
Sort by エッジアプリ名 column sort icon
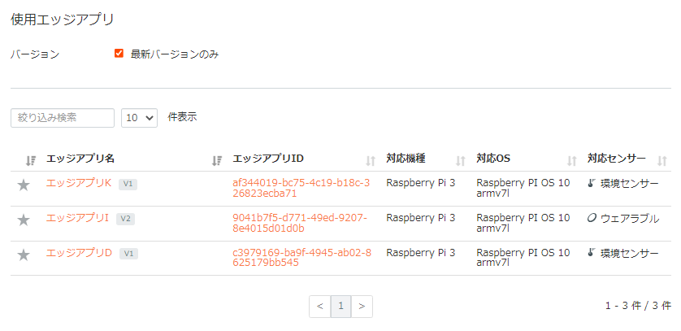point(217,161)
